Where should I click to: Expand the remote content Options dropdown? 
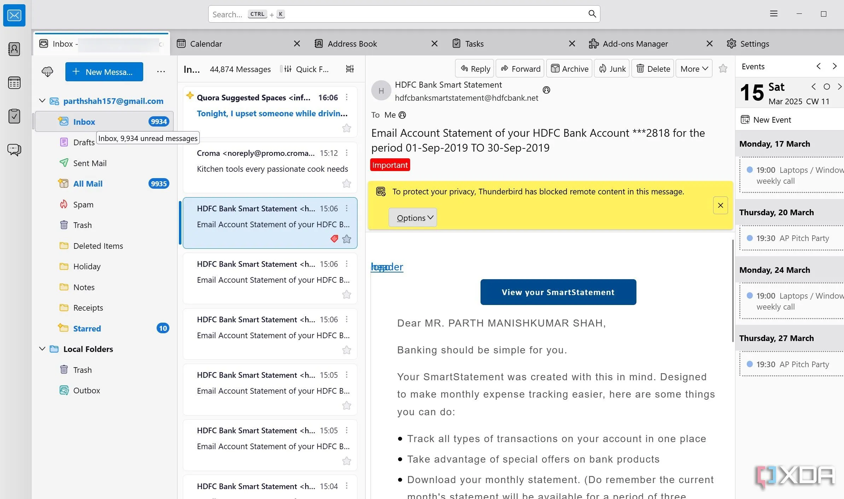pos(413,218)
